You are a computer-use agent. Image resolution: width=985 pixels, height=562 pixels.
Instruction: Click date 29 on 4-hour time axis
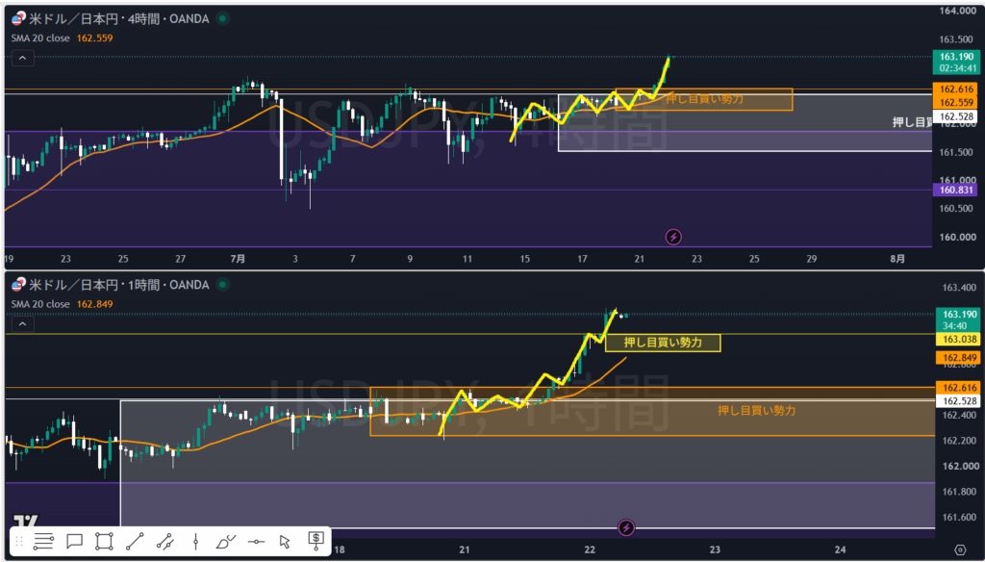click(812, 258)
